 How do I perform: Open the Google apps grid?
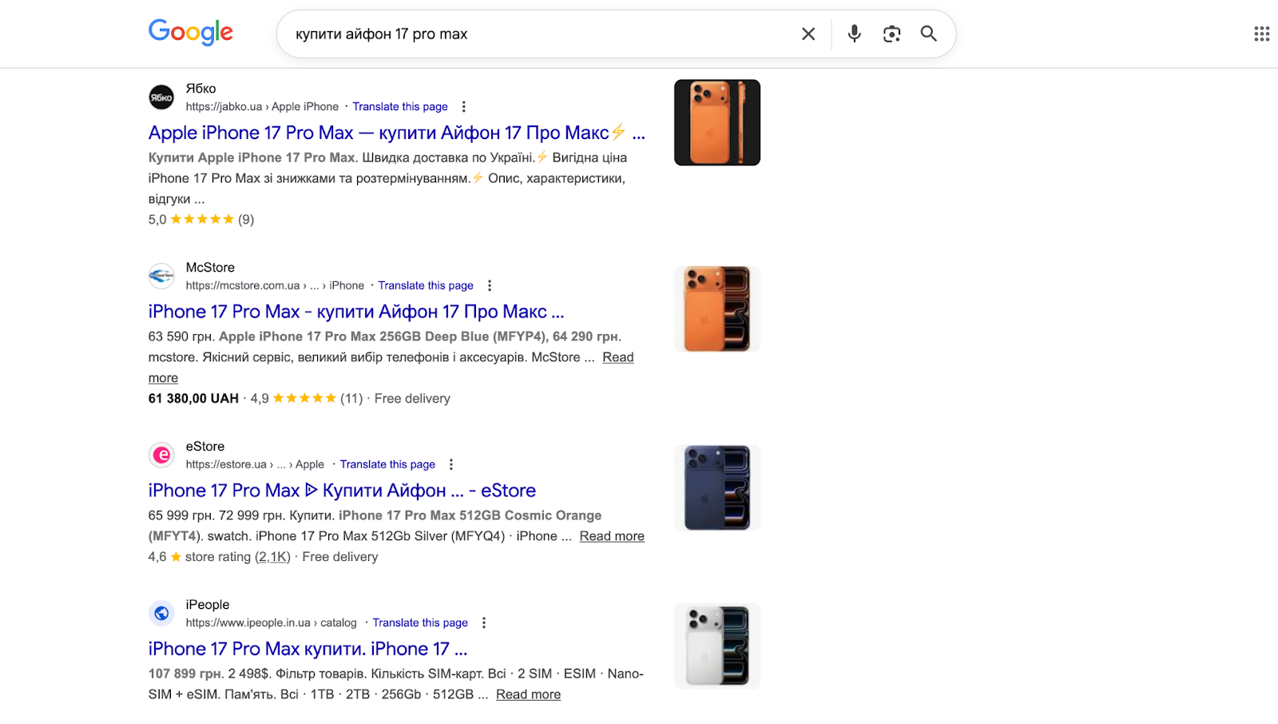coord(1261,34)
